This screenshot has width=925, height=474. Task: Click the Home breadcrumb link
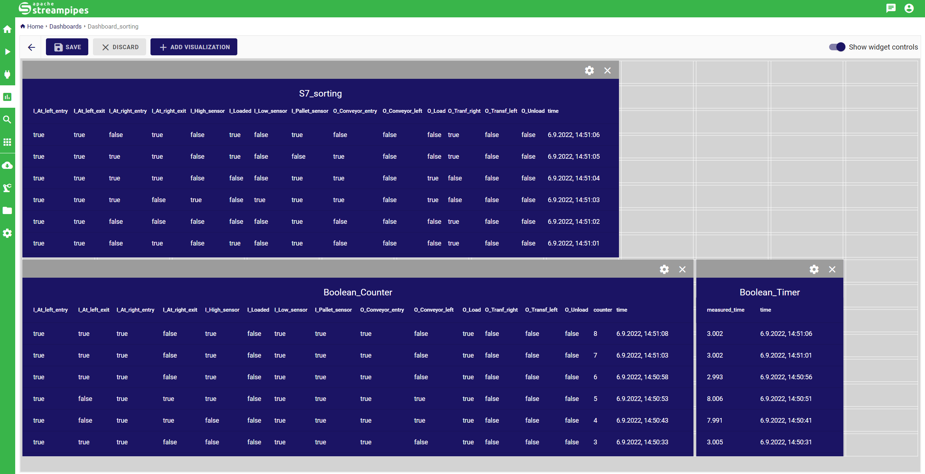(35, 26)
